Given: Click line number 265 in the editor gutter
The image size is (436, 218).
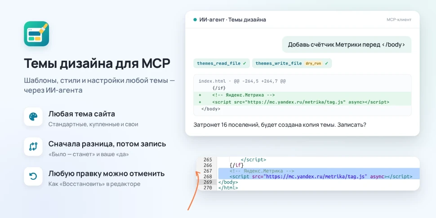Looking at the screenshot, I should [x=208, y=160].
